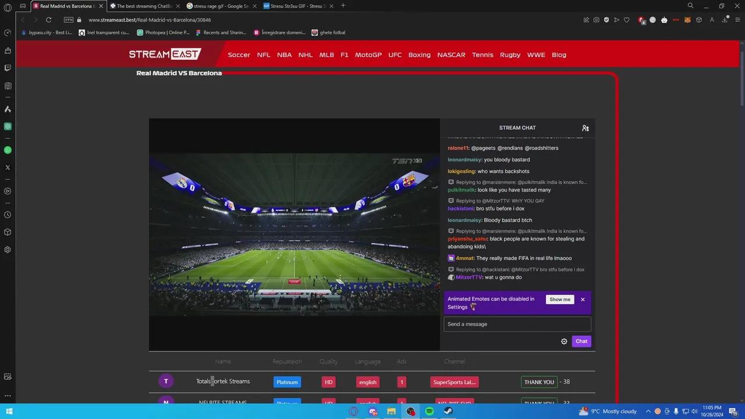
Task: Click the Show me button
Action: tap(560, 300)
